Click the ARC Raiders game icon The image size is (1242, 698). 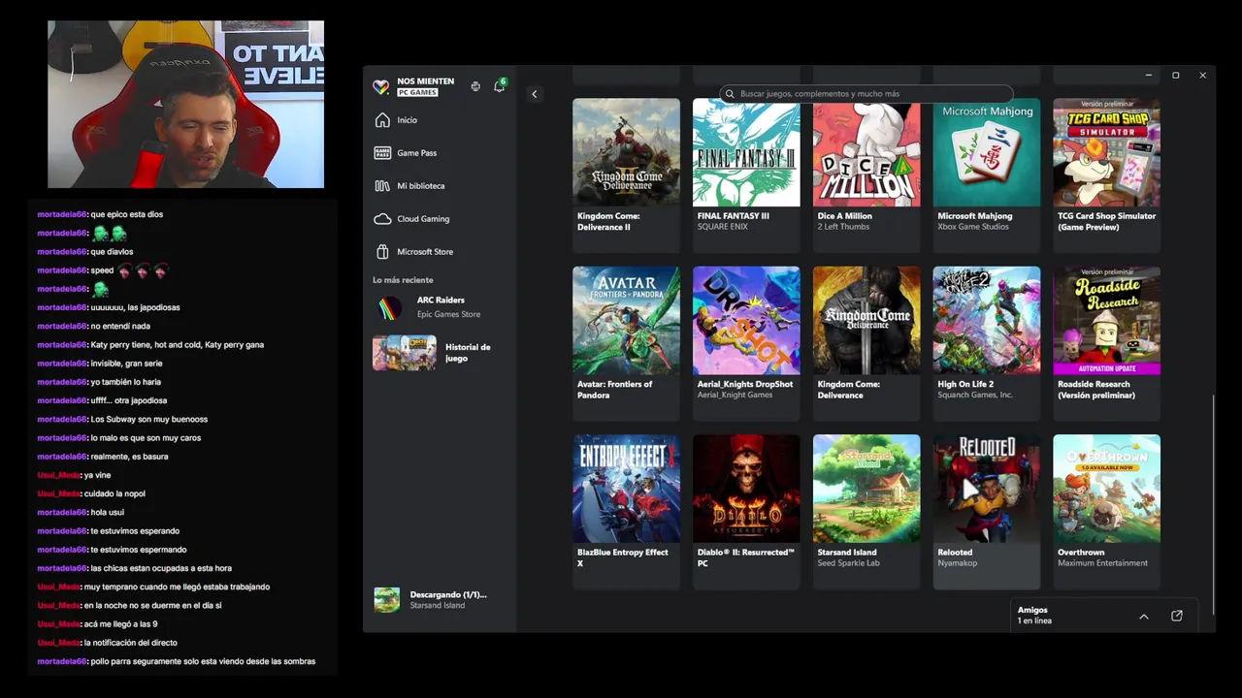pyautogui.click(x=389, y=308)
